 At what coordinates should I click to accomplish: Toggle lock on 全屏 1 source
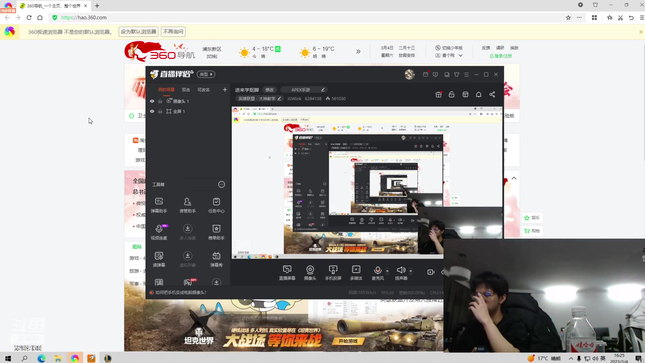(160, 111)
